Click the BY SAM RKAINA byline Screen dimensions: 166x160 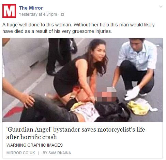(x=57, y=153)
